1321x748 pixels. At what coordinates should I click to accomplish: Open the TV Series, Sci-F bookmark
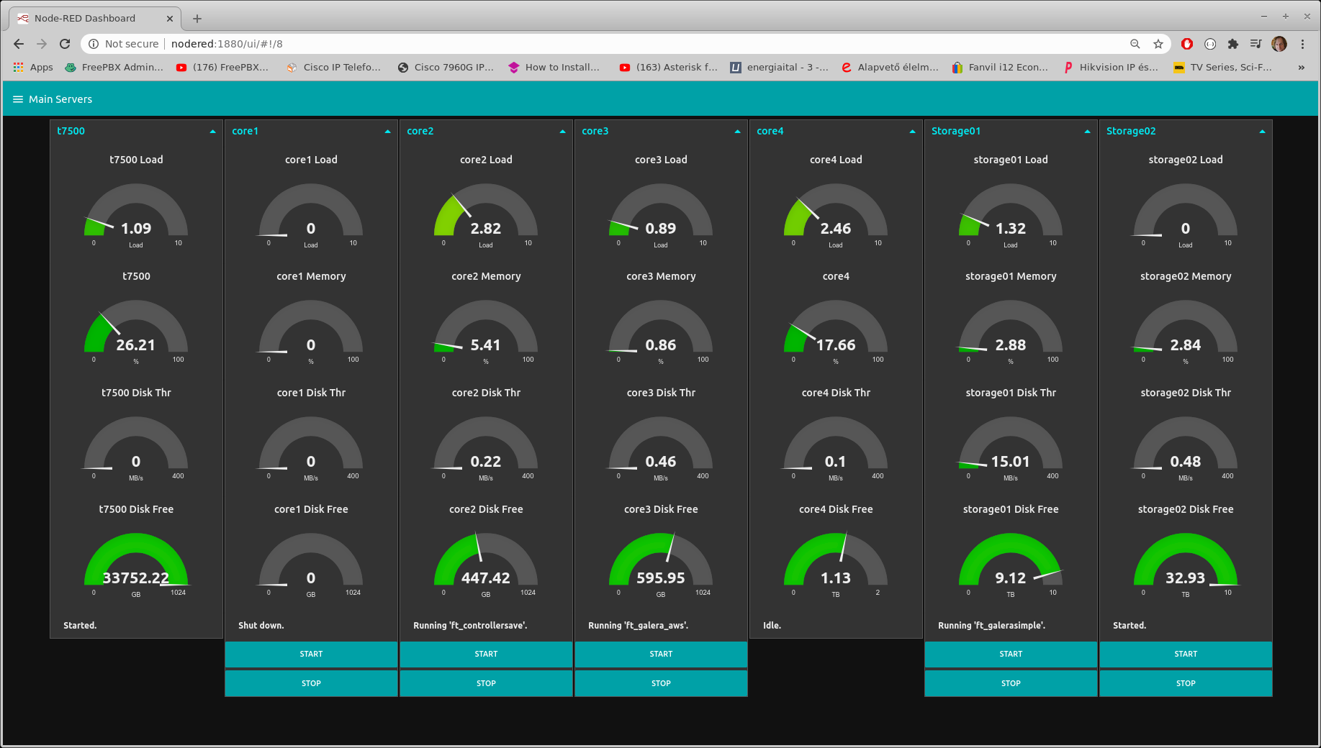tap(1223, 67)
